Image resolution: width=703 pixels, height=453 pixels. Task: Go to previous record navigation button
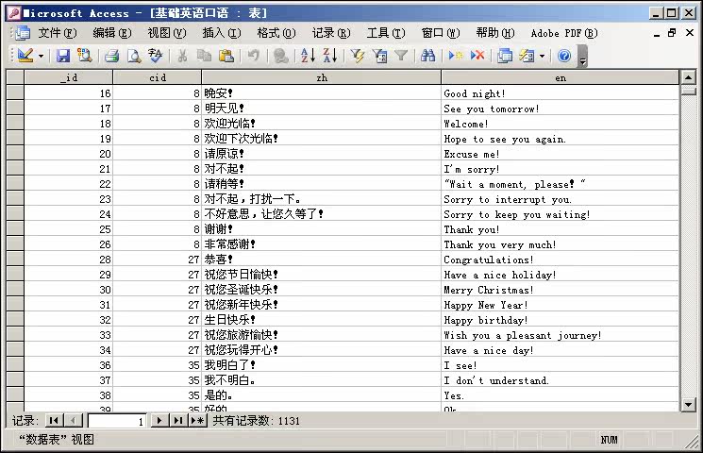click(73, 420)
